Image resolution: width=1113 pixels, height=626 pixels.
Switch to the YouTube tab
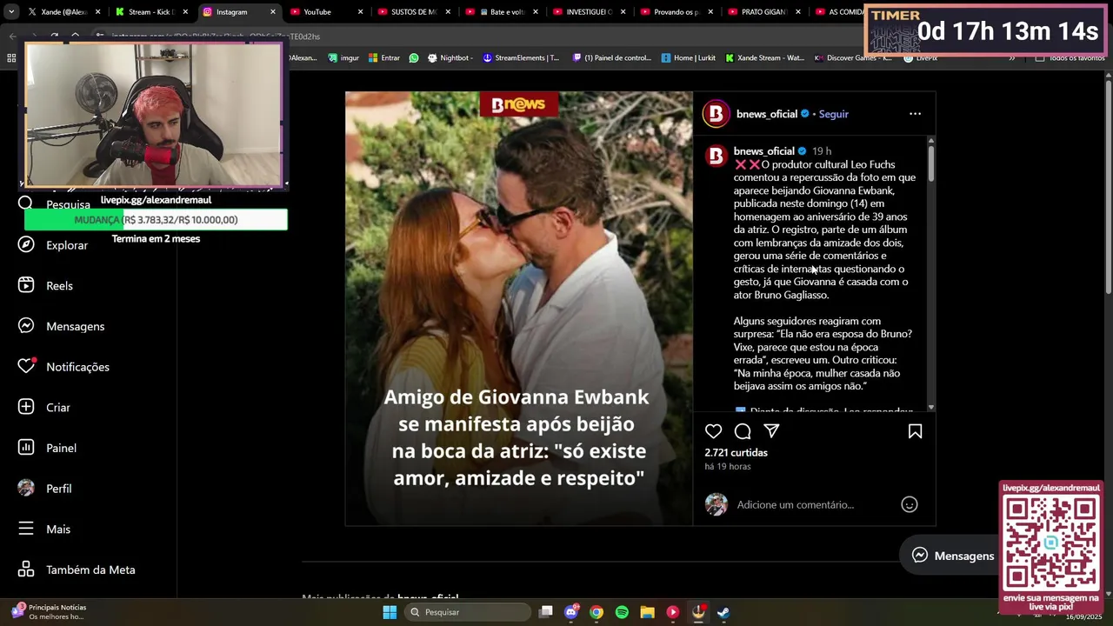[x=317, y=12]
